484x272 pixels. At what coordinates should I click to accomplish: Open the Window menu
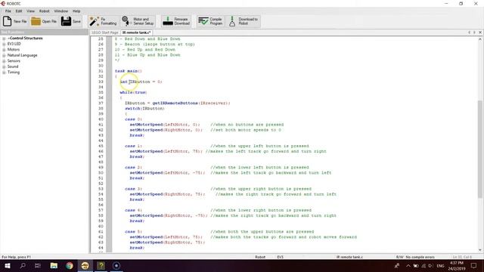(x=60, y=11)
